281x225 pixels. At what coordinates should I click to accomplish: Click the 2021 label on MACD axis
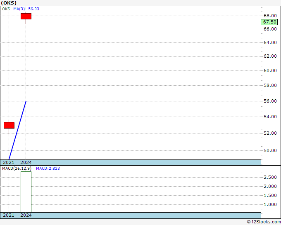tap(9, 215)
